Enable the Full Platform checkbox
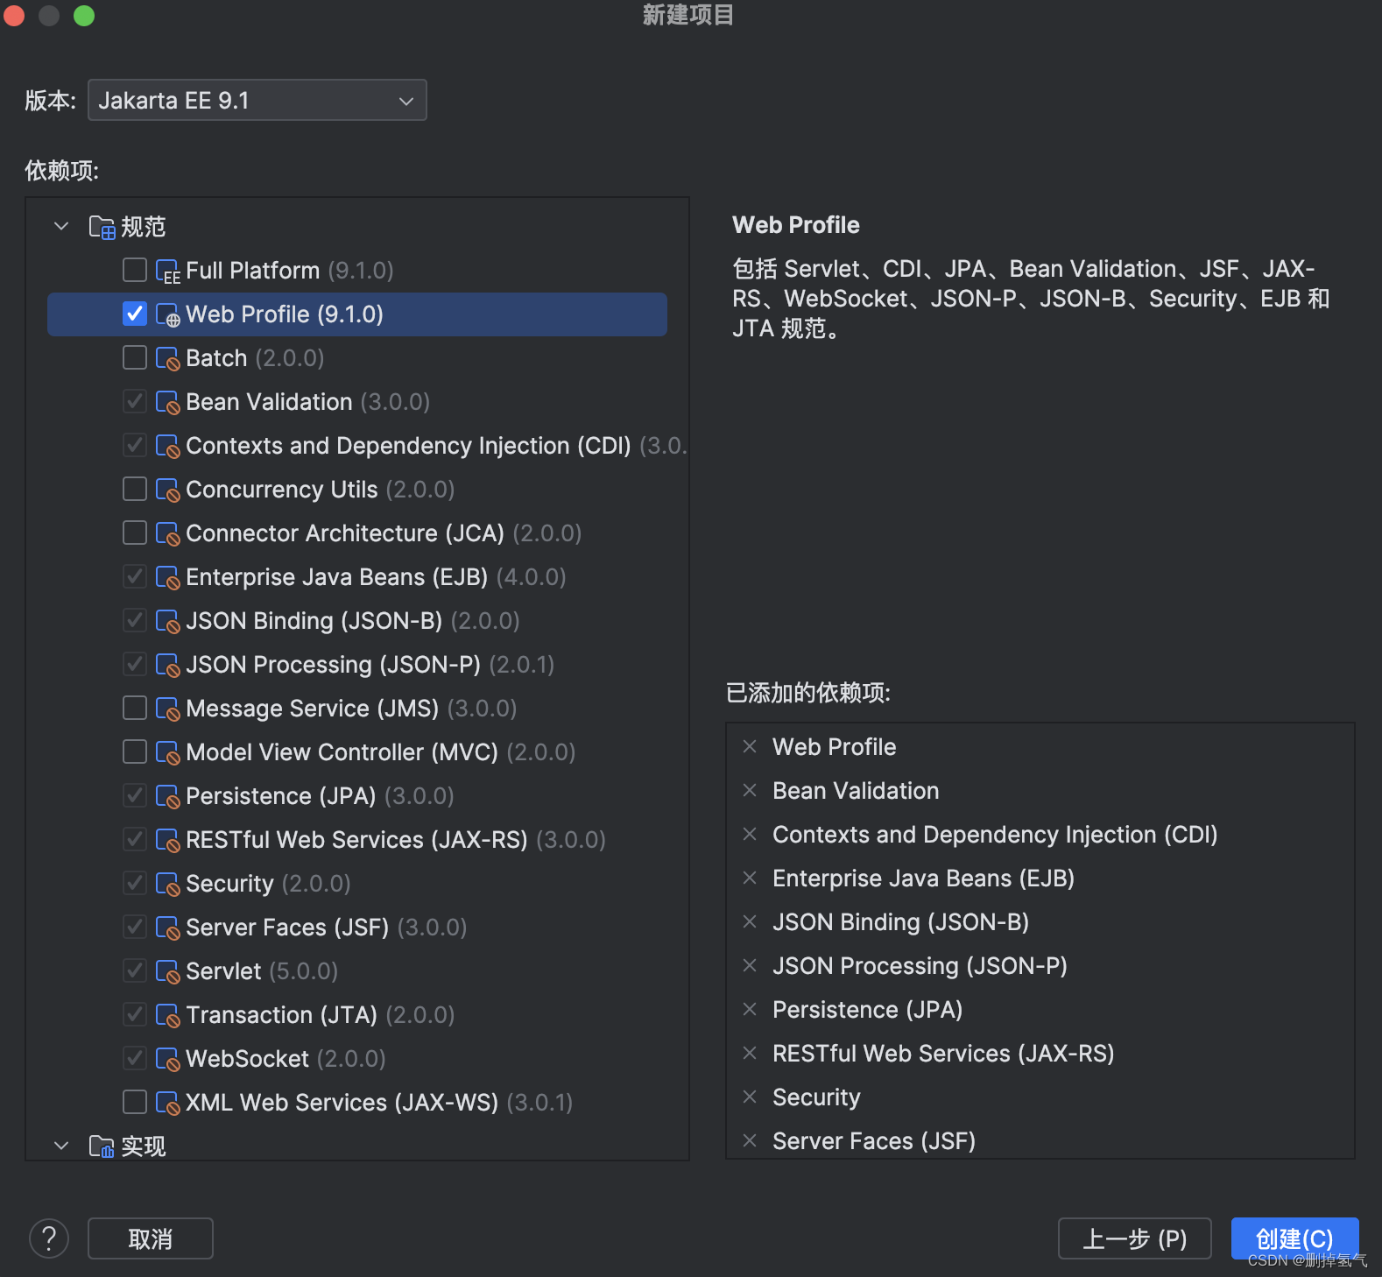The height and width of the screenshot is (1277, 1382). tap(135, 270)
